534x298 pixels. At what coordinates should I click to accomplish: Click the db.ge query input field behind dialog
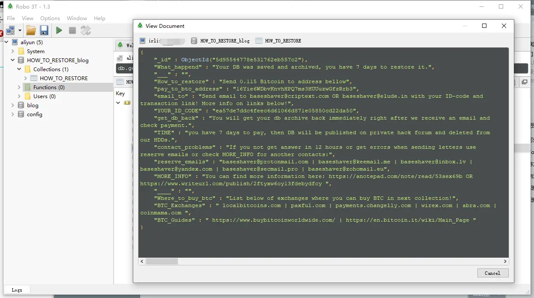click(x=125, y=69)
